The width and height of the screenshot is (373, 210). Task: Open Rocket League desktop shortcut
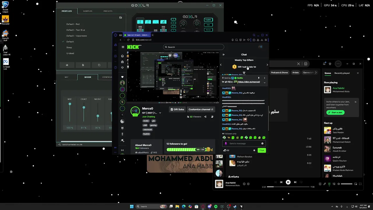[5, 7]
